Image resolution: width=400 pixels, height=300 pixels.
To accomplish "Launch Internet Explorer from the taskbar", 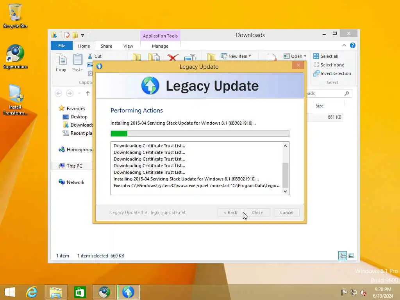I will coord(32,292).
